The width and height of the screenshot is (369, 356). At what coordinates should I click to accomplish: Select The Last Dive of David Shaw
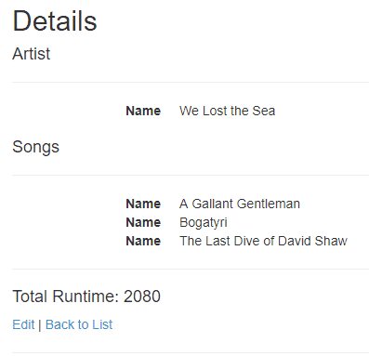click(263, 241)
